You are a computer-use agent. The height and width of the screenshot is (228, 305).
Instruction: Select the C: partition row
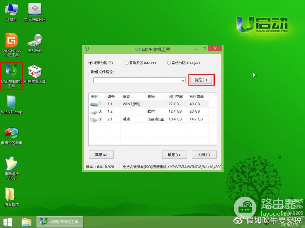tap(149, 104)
